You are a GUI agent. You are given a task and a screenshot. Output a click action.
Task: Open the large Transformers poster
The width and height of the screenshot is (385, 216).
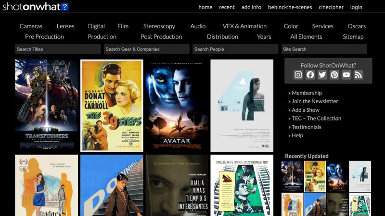[x=46, y=106]
